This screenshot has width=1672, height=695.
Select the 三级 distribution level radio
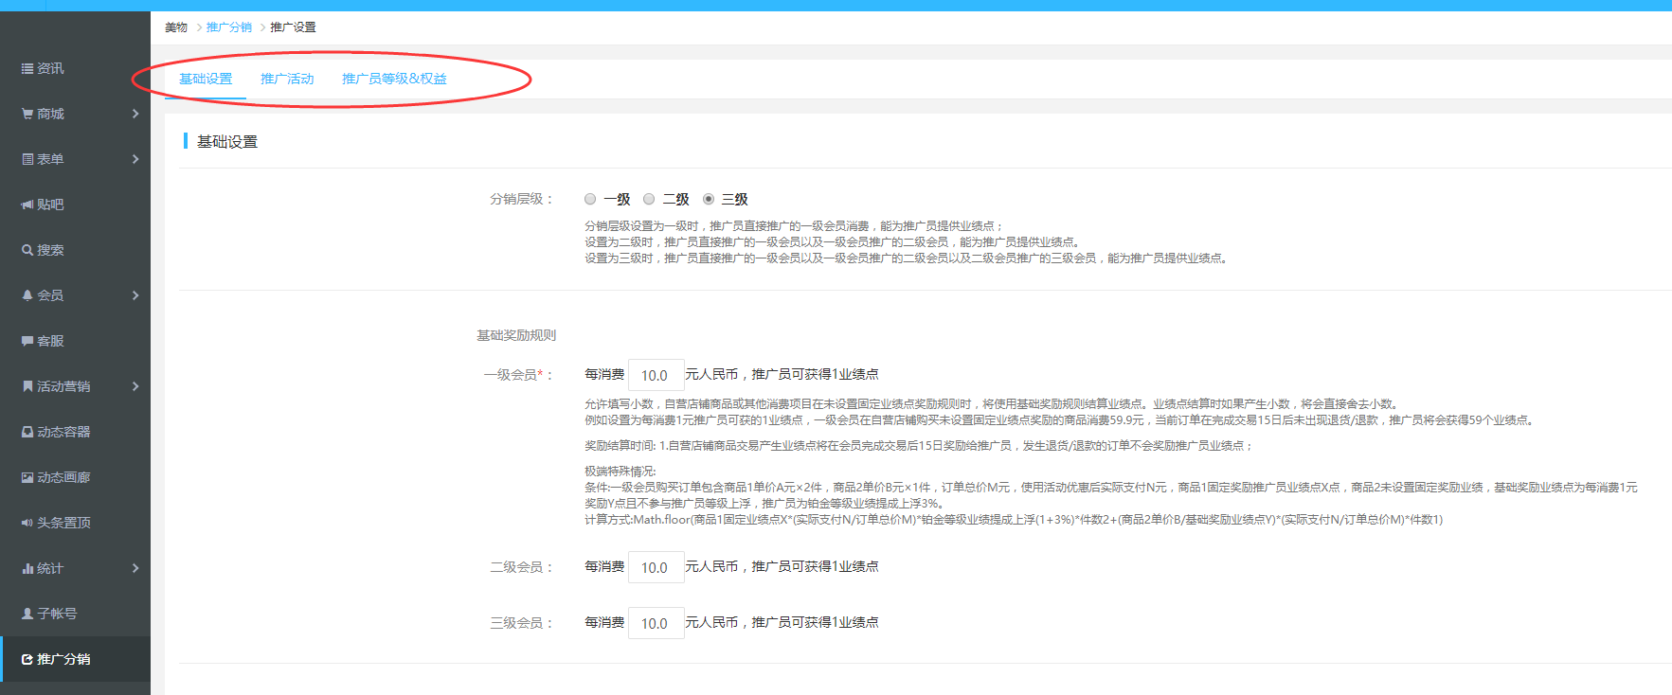tap(709, 199)
